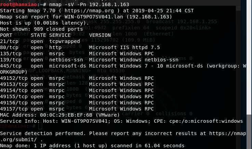The height and width of the screenshot is (149, 252).
Task: Click the https://nmap.org link in the Starting line
Action: (89, 11)
